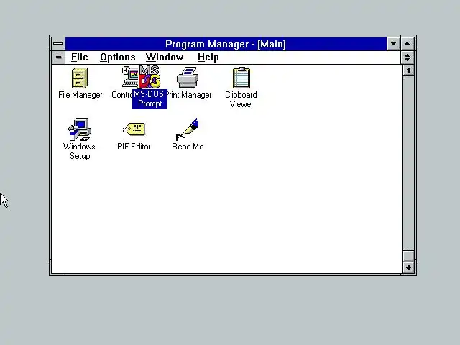The image size is (460, 345).
Task: Open Program Manager's control menu box
Action: [x=58, y=44]
